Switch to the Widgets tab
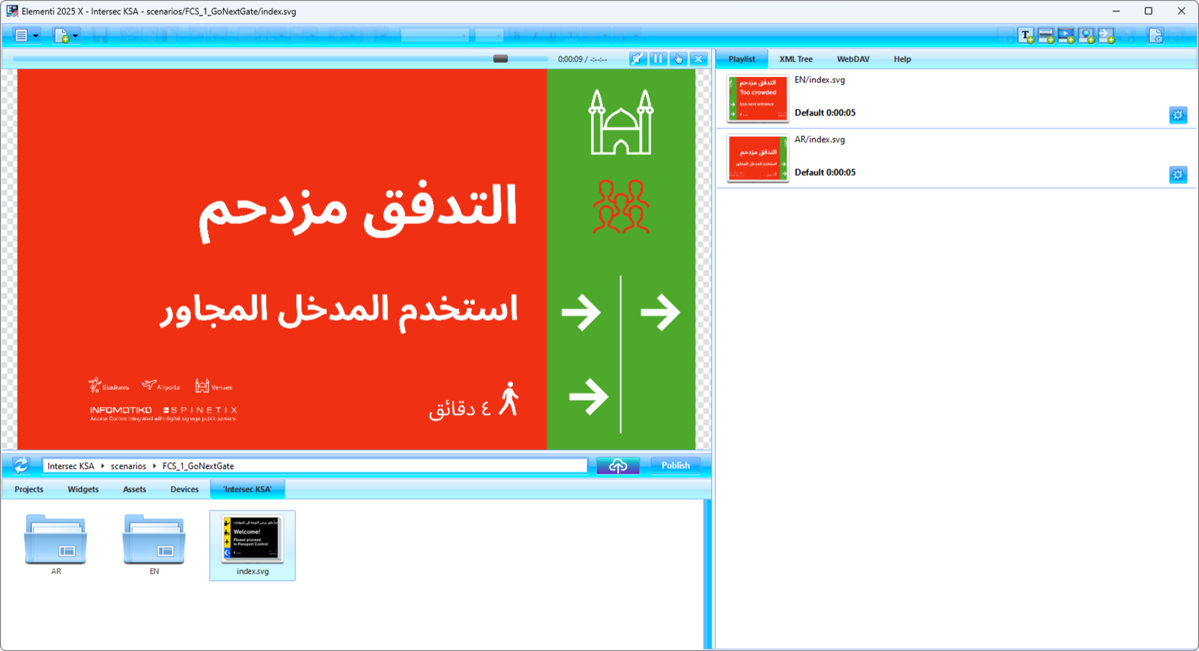Viewport: 1199px width, 651px height. (82, 489)
